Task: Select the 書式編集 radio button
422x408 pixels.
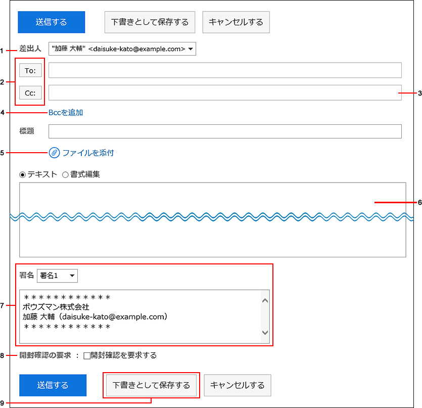Action: pyautogui.click(x=65, y=175)
